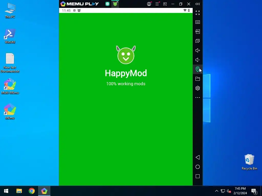The width and height of the screenshot is (262, 196).
Task: Close the MEmu Play window
Action: (189, 4)
